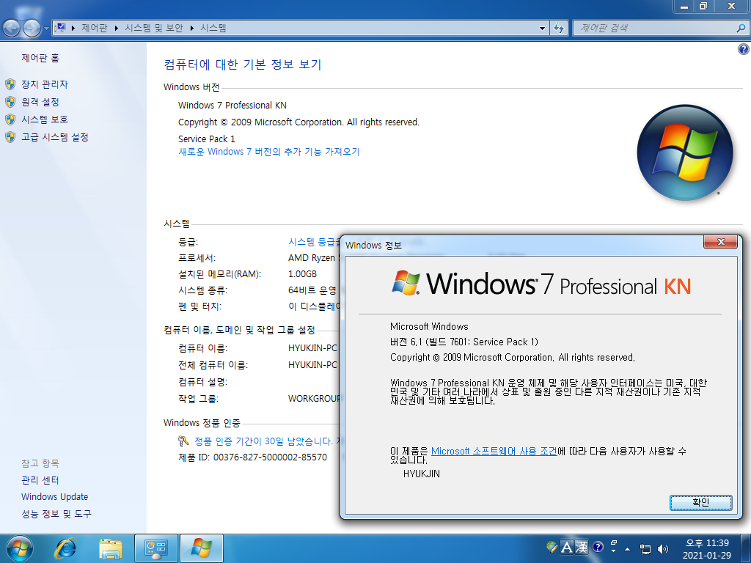
Task: Click the Show desktop strip beside the clock
Action: (x=746, y=548)
